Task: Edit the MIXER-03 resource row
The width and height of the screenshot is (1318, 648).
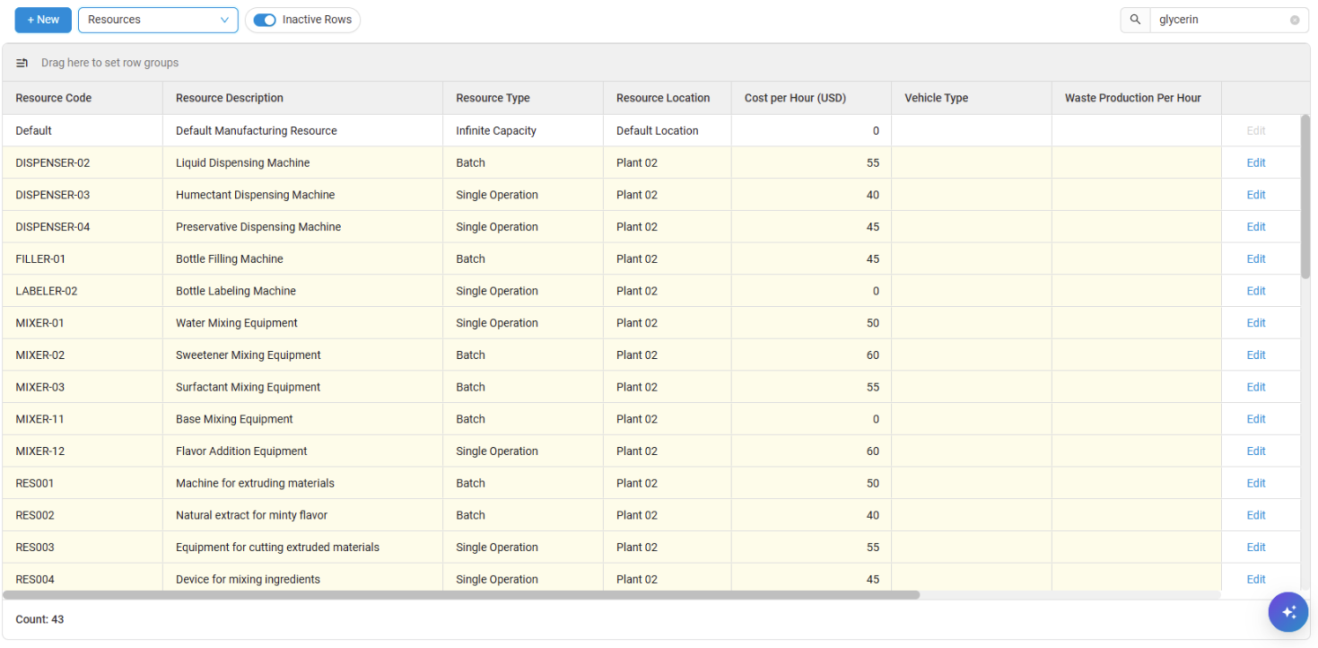Action: [x=1255, y=387]
